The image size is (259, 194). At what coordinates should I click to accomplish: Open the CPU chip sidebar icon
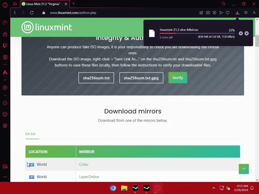pyautogui.click(x=5, y=57)
